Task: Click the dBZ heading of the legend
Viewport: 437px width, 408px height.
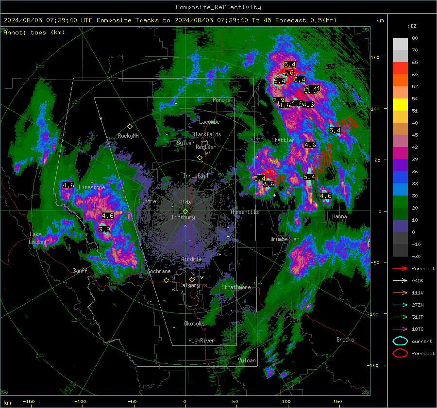Action: [412, 26]
